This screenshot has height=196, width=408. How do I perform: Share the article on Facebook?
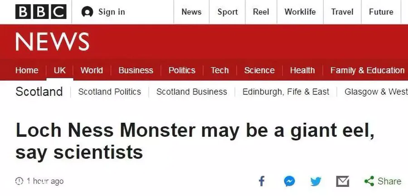coord(262,181)
